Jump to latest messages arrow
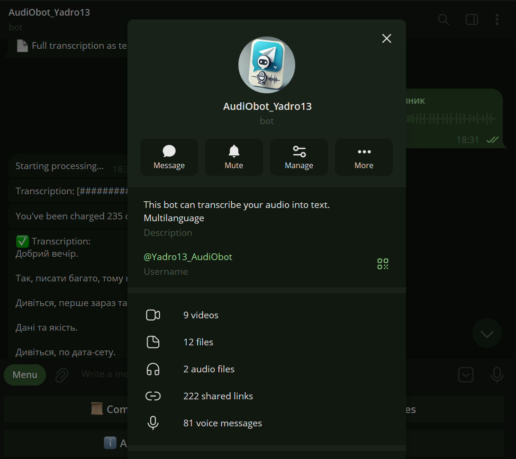Screen dimensions: 516x459 click(487, 333)
